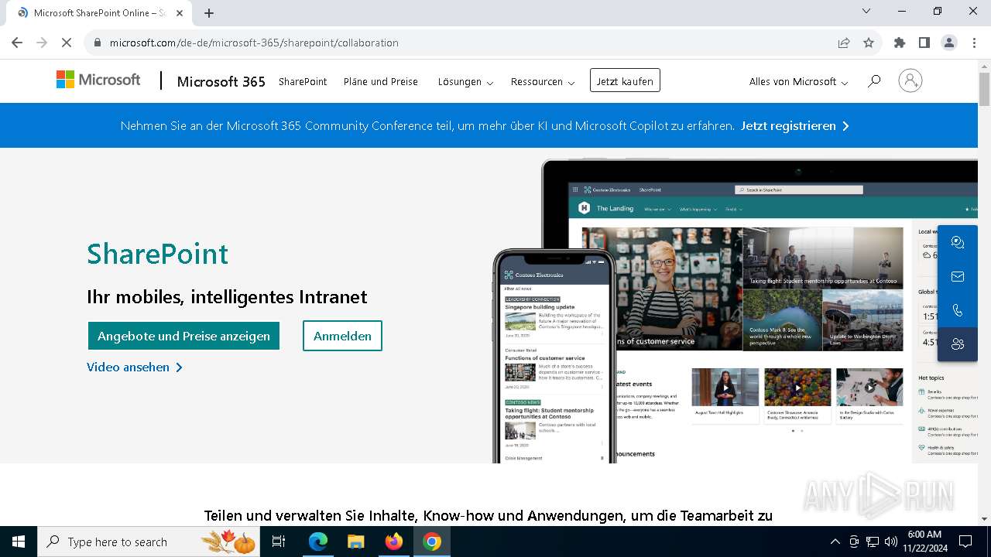The image size is (991, 557).
Task: Open Chrome profile avatar icon
Action: click(949, 43)
